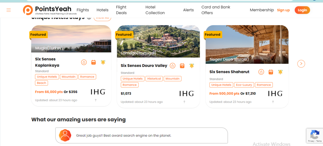This screenshot has height=146, width=323.
Task: Toggle alert bell for Six Senses Douro Valley
Action: pyautogui.click(x=191, y=66)
